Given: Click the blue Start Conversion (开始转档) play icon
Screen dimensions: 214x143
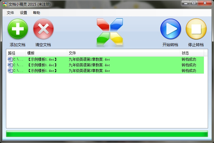Looking at the screenshot, I should (x=171, y=29).
